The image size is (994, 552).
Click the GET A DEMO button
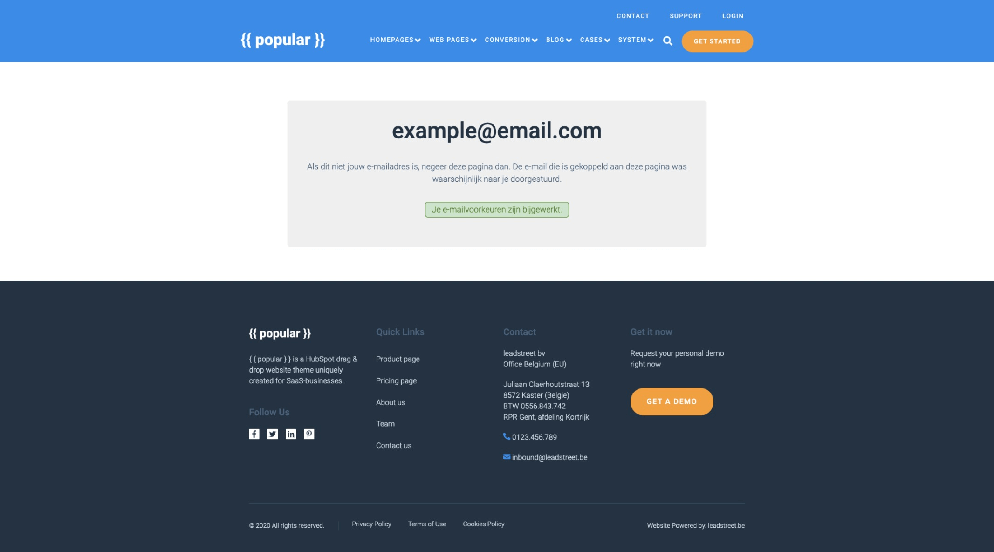[671, 401]
